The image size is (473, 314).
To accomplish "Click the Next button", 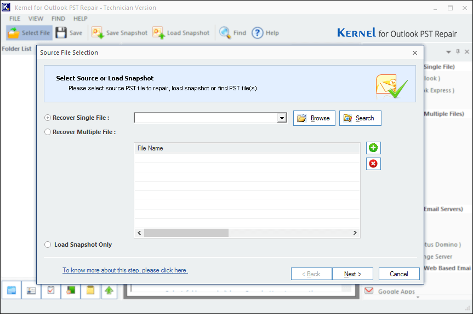I will tap(352, 274).
